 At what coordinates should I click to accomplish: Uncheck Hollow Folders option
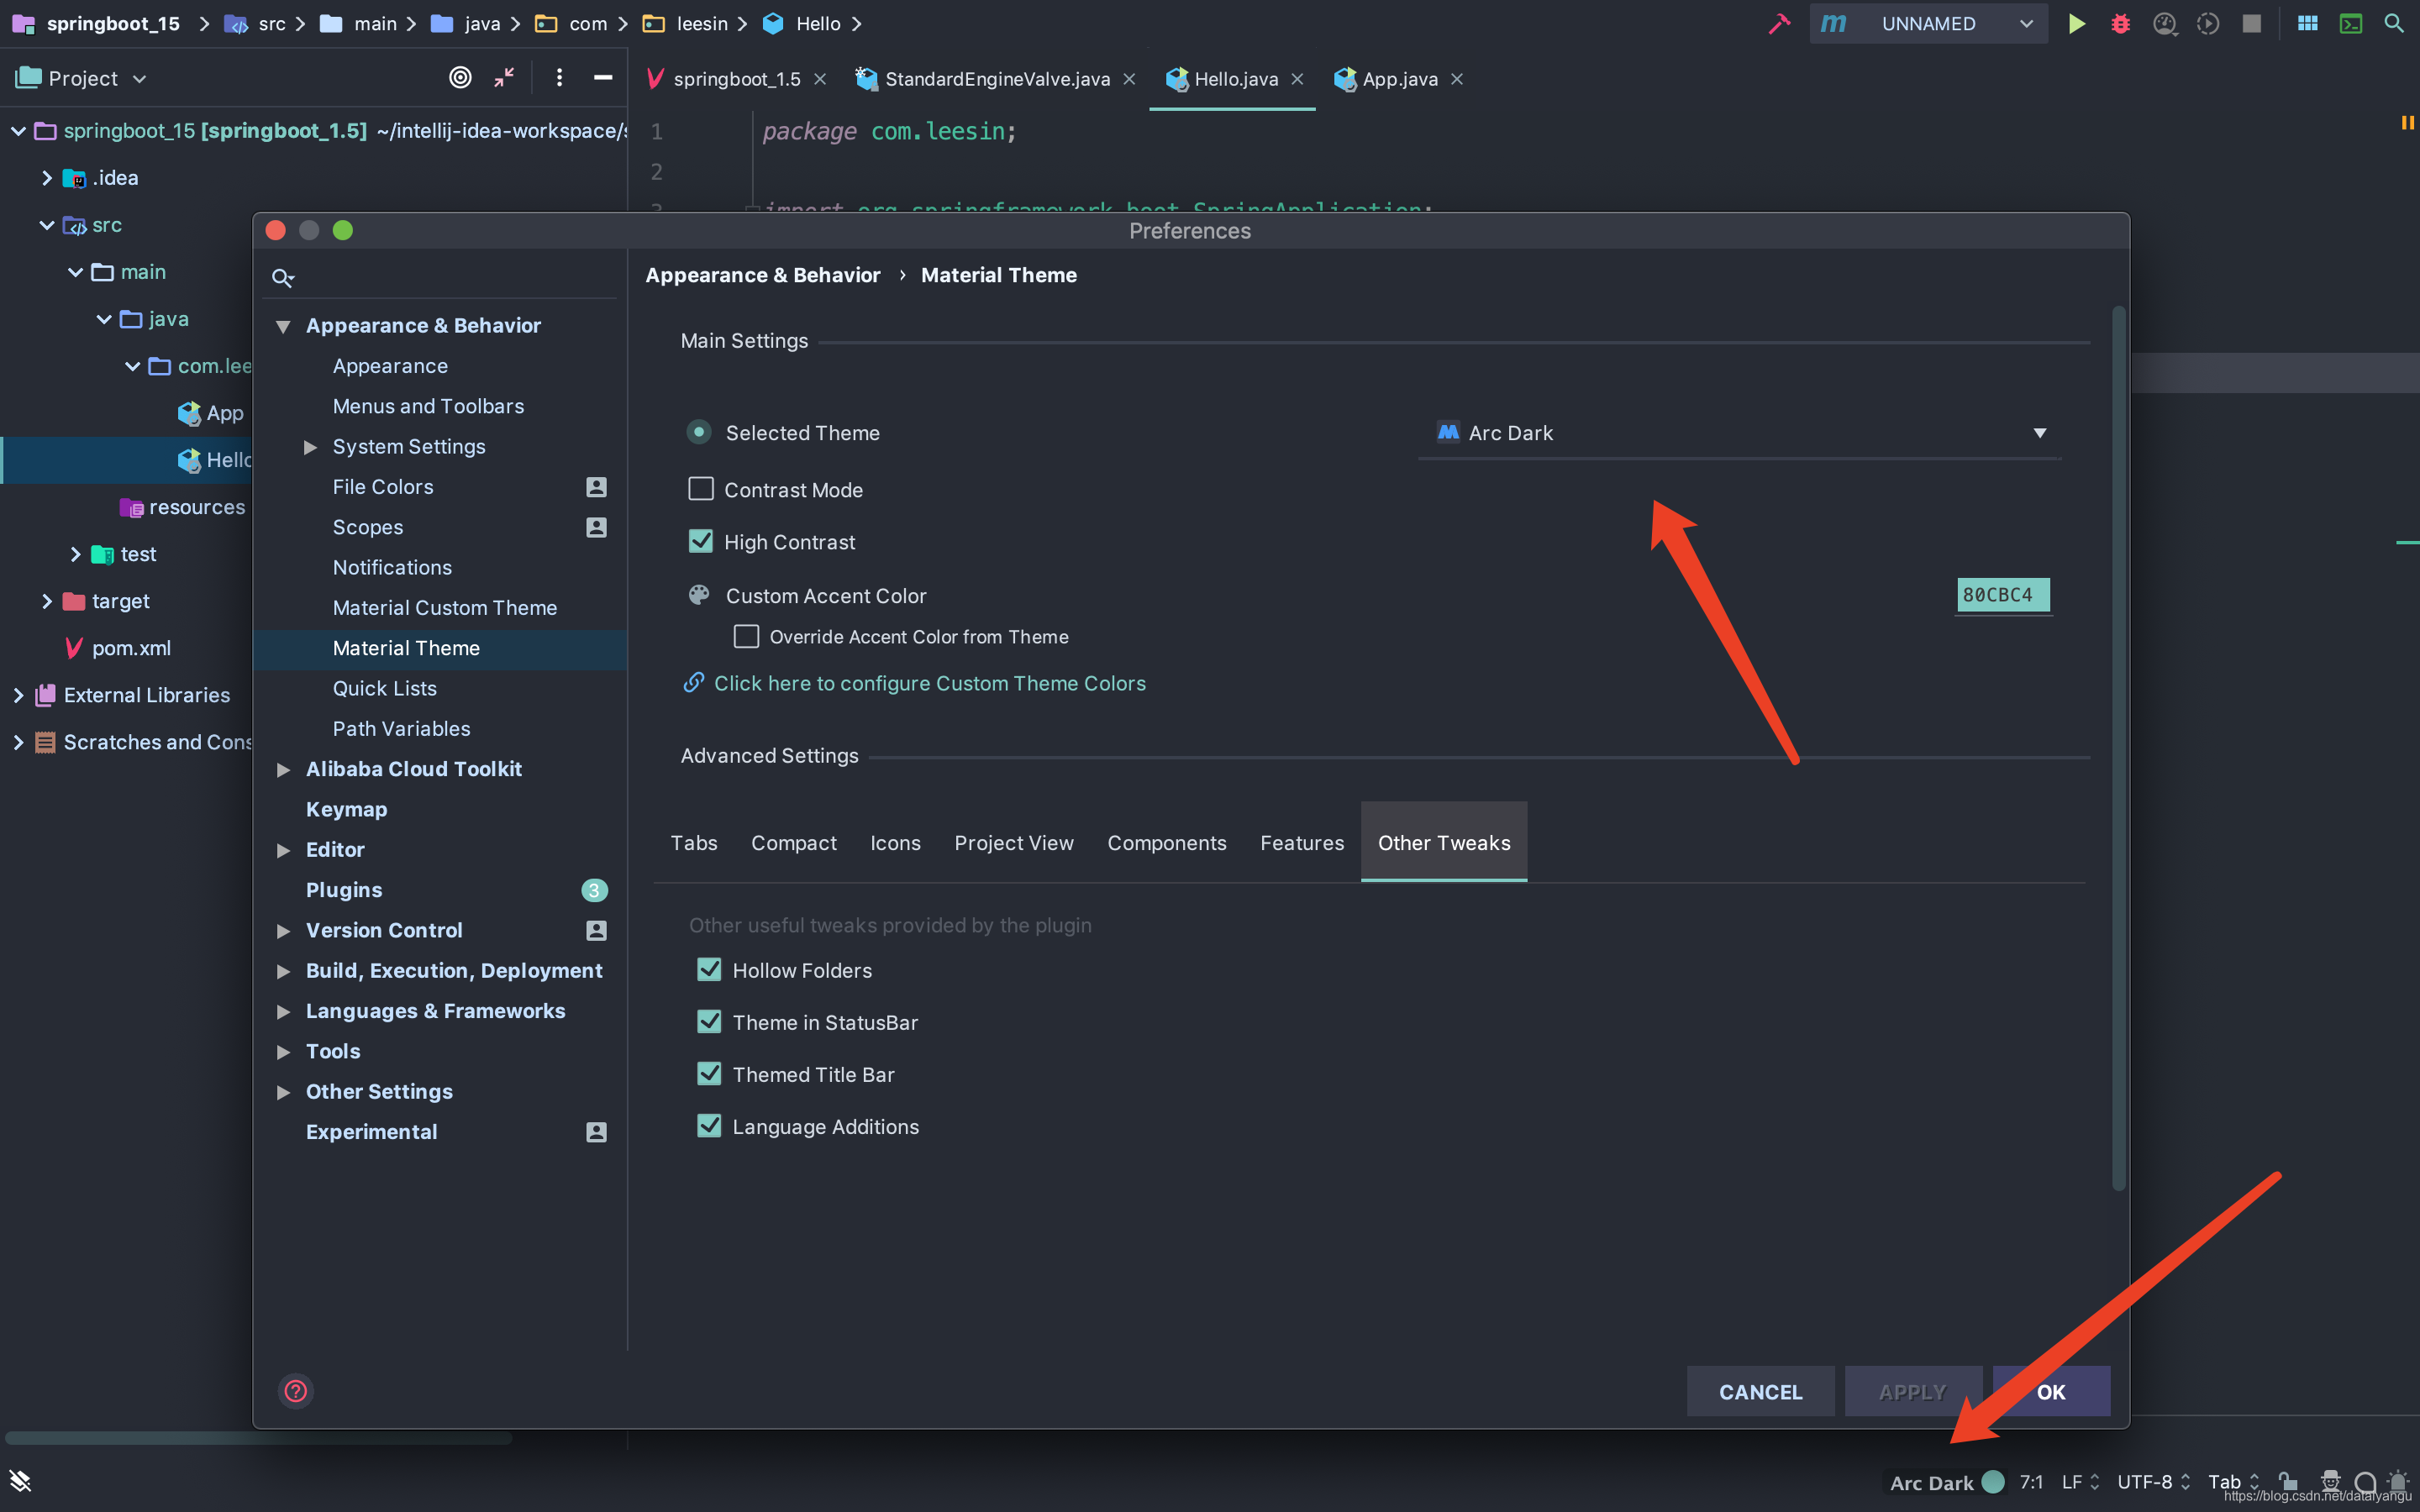click(x=709, y=969)
